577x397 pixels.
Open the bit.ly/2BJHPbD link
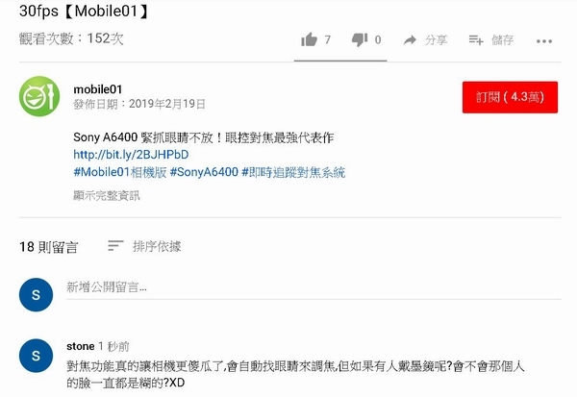[131, 155]
